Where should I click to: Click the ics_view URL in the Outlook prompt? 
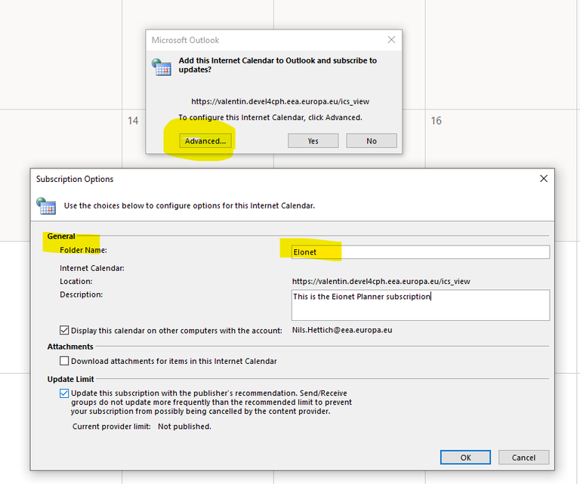pyautogui.click(x=280, y=101)
